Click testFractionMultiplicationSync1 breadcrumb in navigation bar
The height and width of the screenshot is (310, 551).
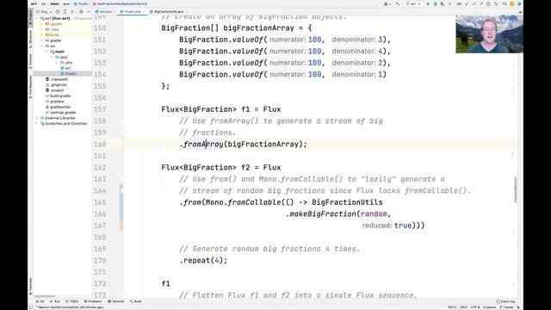121,3
